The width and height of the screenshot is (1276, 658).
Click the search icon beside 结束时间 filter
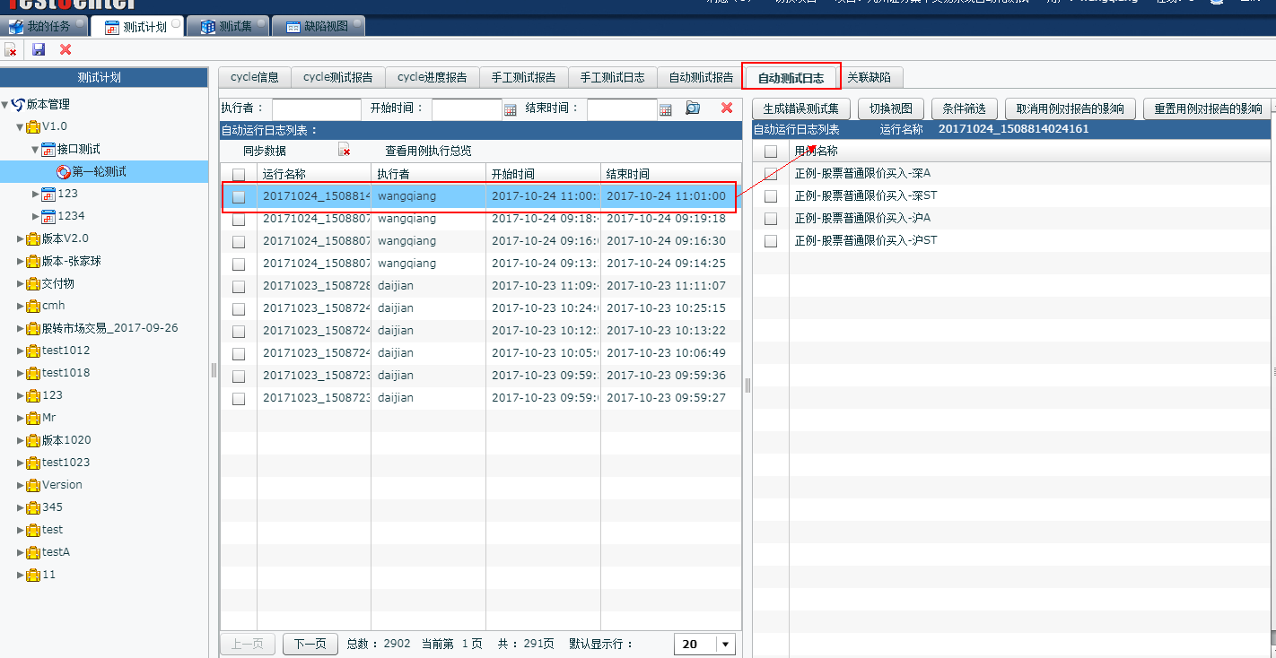coord(693,108)
